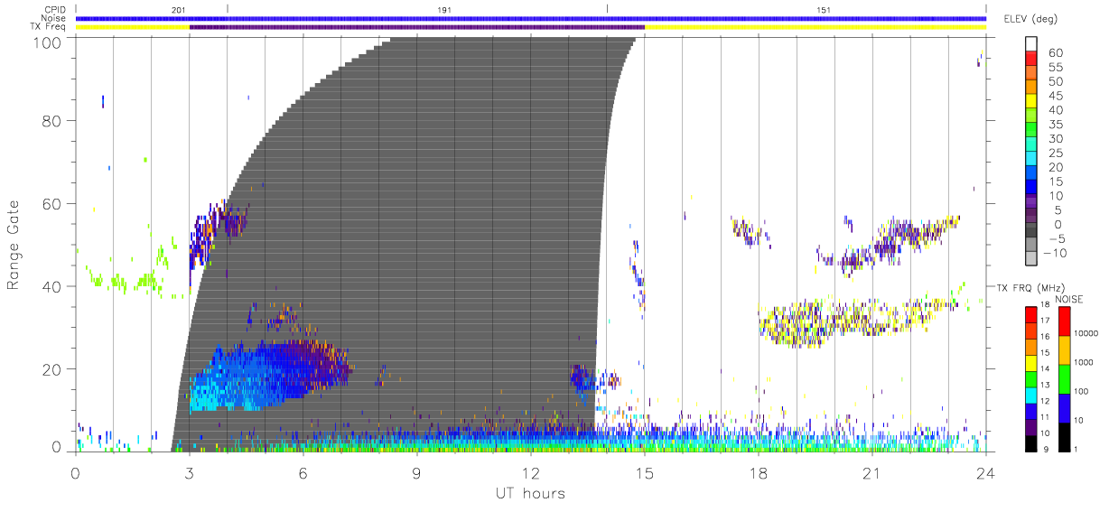Click the cyan ELEV segment between 20 and 25
Viewport: 1109px width, 512px height.
[x=1031, y=159]
